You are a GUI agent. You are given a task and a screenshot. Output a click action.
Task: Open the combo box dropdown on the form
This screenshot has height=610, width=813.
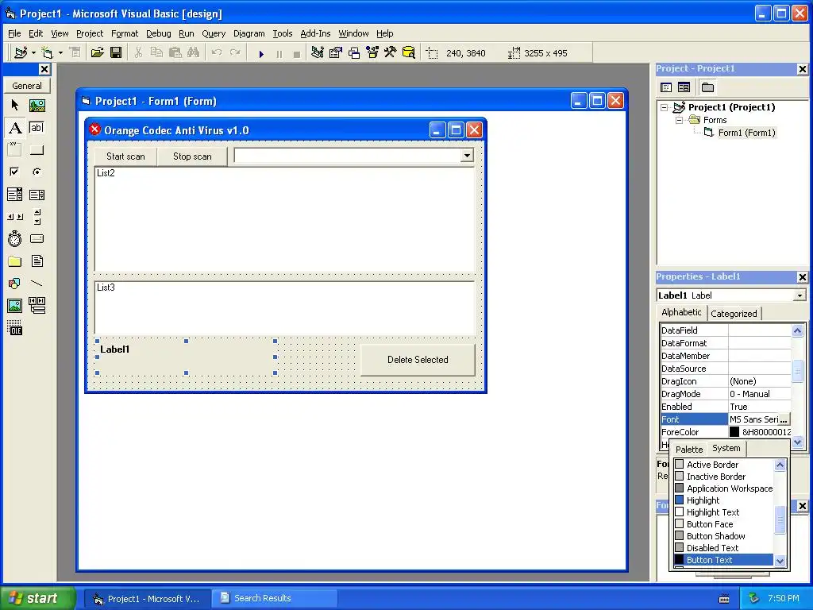tap(467, 156)
